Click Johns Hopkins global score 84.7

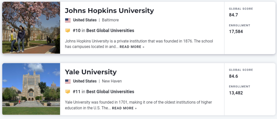tap(233, 15)
